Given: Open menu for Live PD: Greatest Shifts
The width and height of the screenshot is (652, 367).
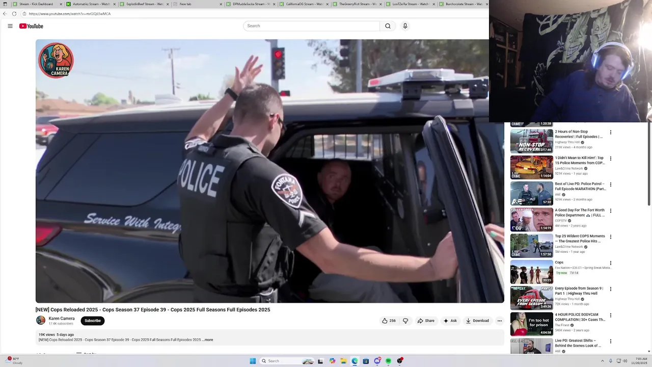Looking at the screenshot, I should pyautogui.click(x=610, y=341).
